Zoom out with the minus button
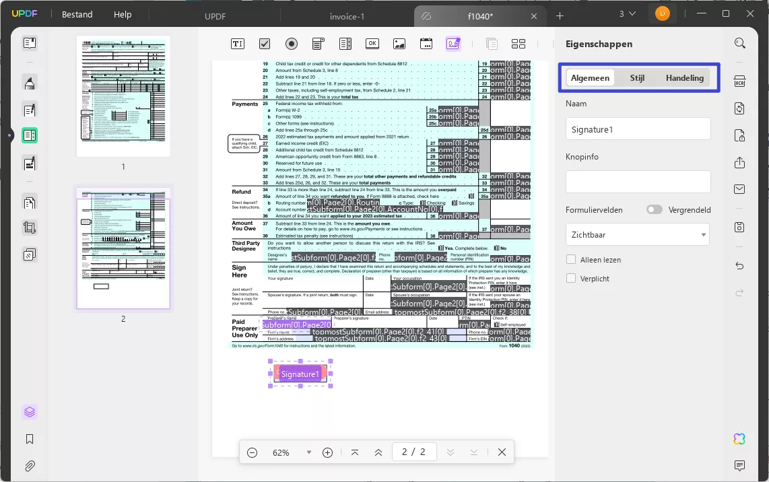The height and width of the screenshot is (482, 769). coord(252,452)
